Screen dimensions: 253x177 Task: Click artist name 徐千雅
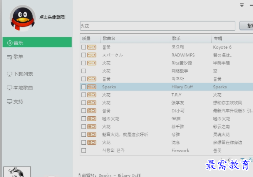(x=178, y=127)
